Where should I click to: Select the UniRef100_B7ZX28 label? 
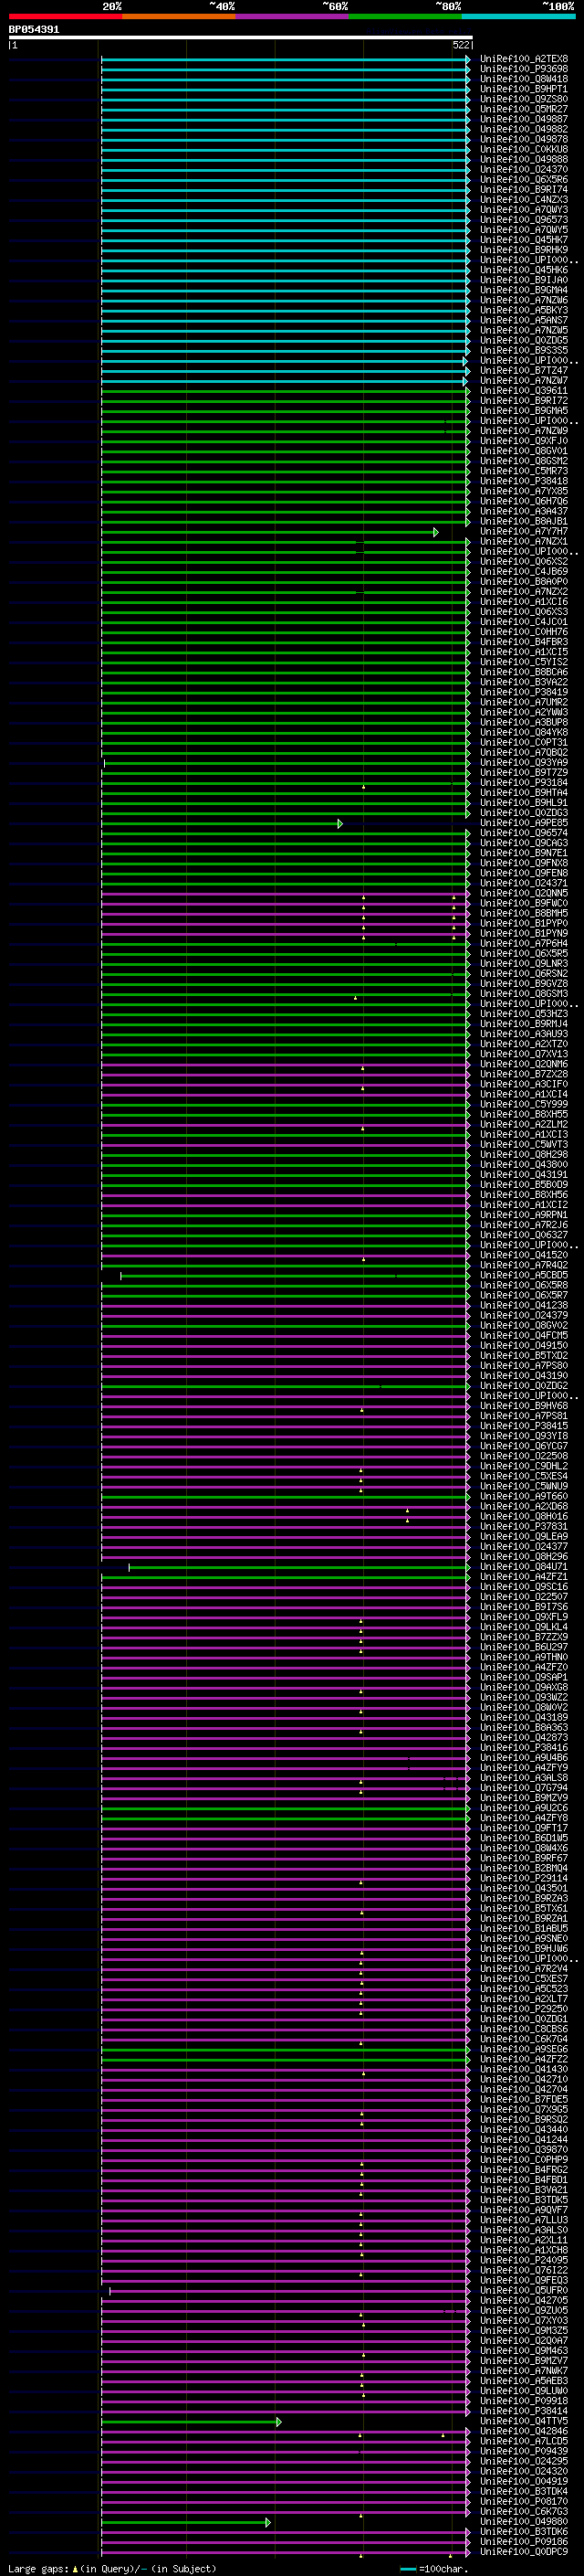(523, 1074)
